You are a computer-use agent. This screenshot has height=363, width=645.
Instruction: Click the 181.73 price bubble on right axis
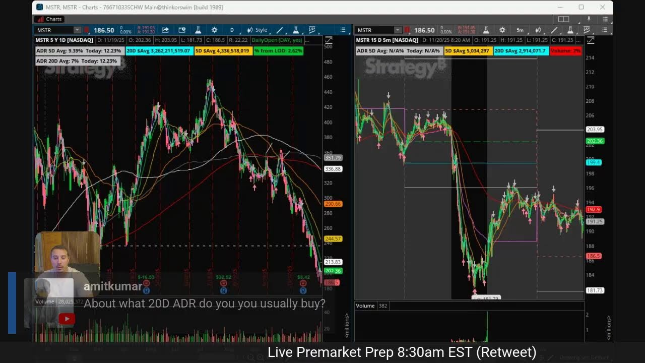[x=595, y=290]
